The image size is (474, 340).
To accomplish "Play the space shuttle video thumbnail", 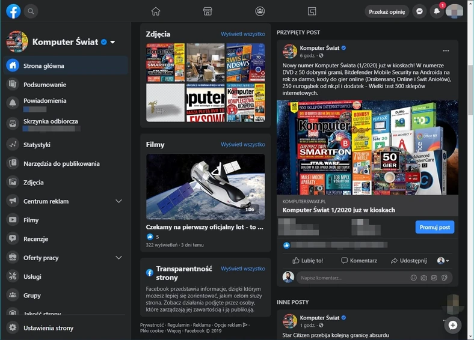I will (205, 187).
